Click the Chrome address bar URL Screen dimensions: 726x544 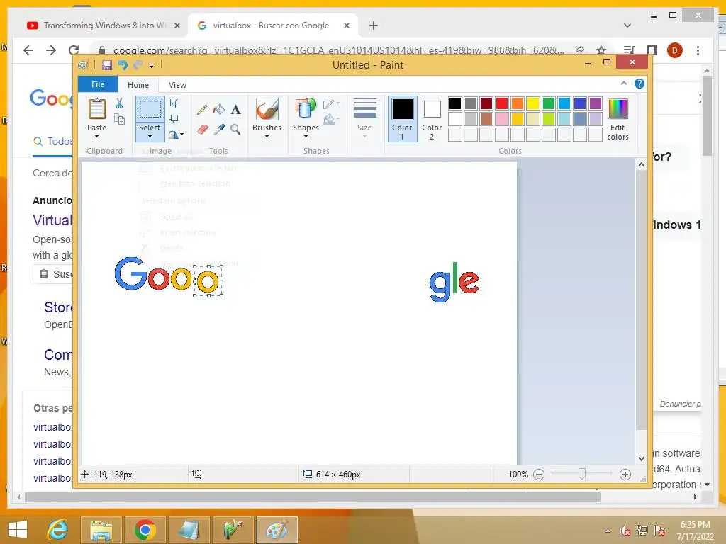338,50
